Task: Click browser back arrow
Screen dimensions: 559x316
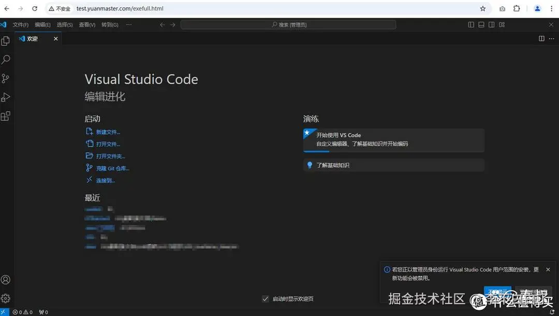Action: click(7, 9)
